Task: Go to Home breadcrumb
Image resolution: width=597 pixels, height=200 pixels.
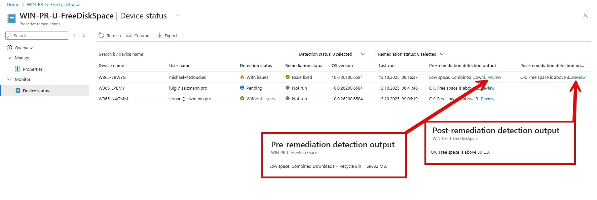Action: click(13, 4)
